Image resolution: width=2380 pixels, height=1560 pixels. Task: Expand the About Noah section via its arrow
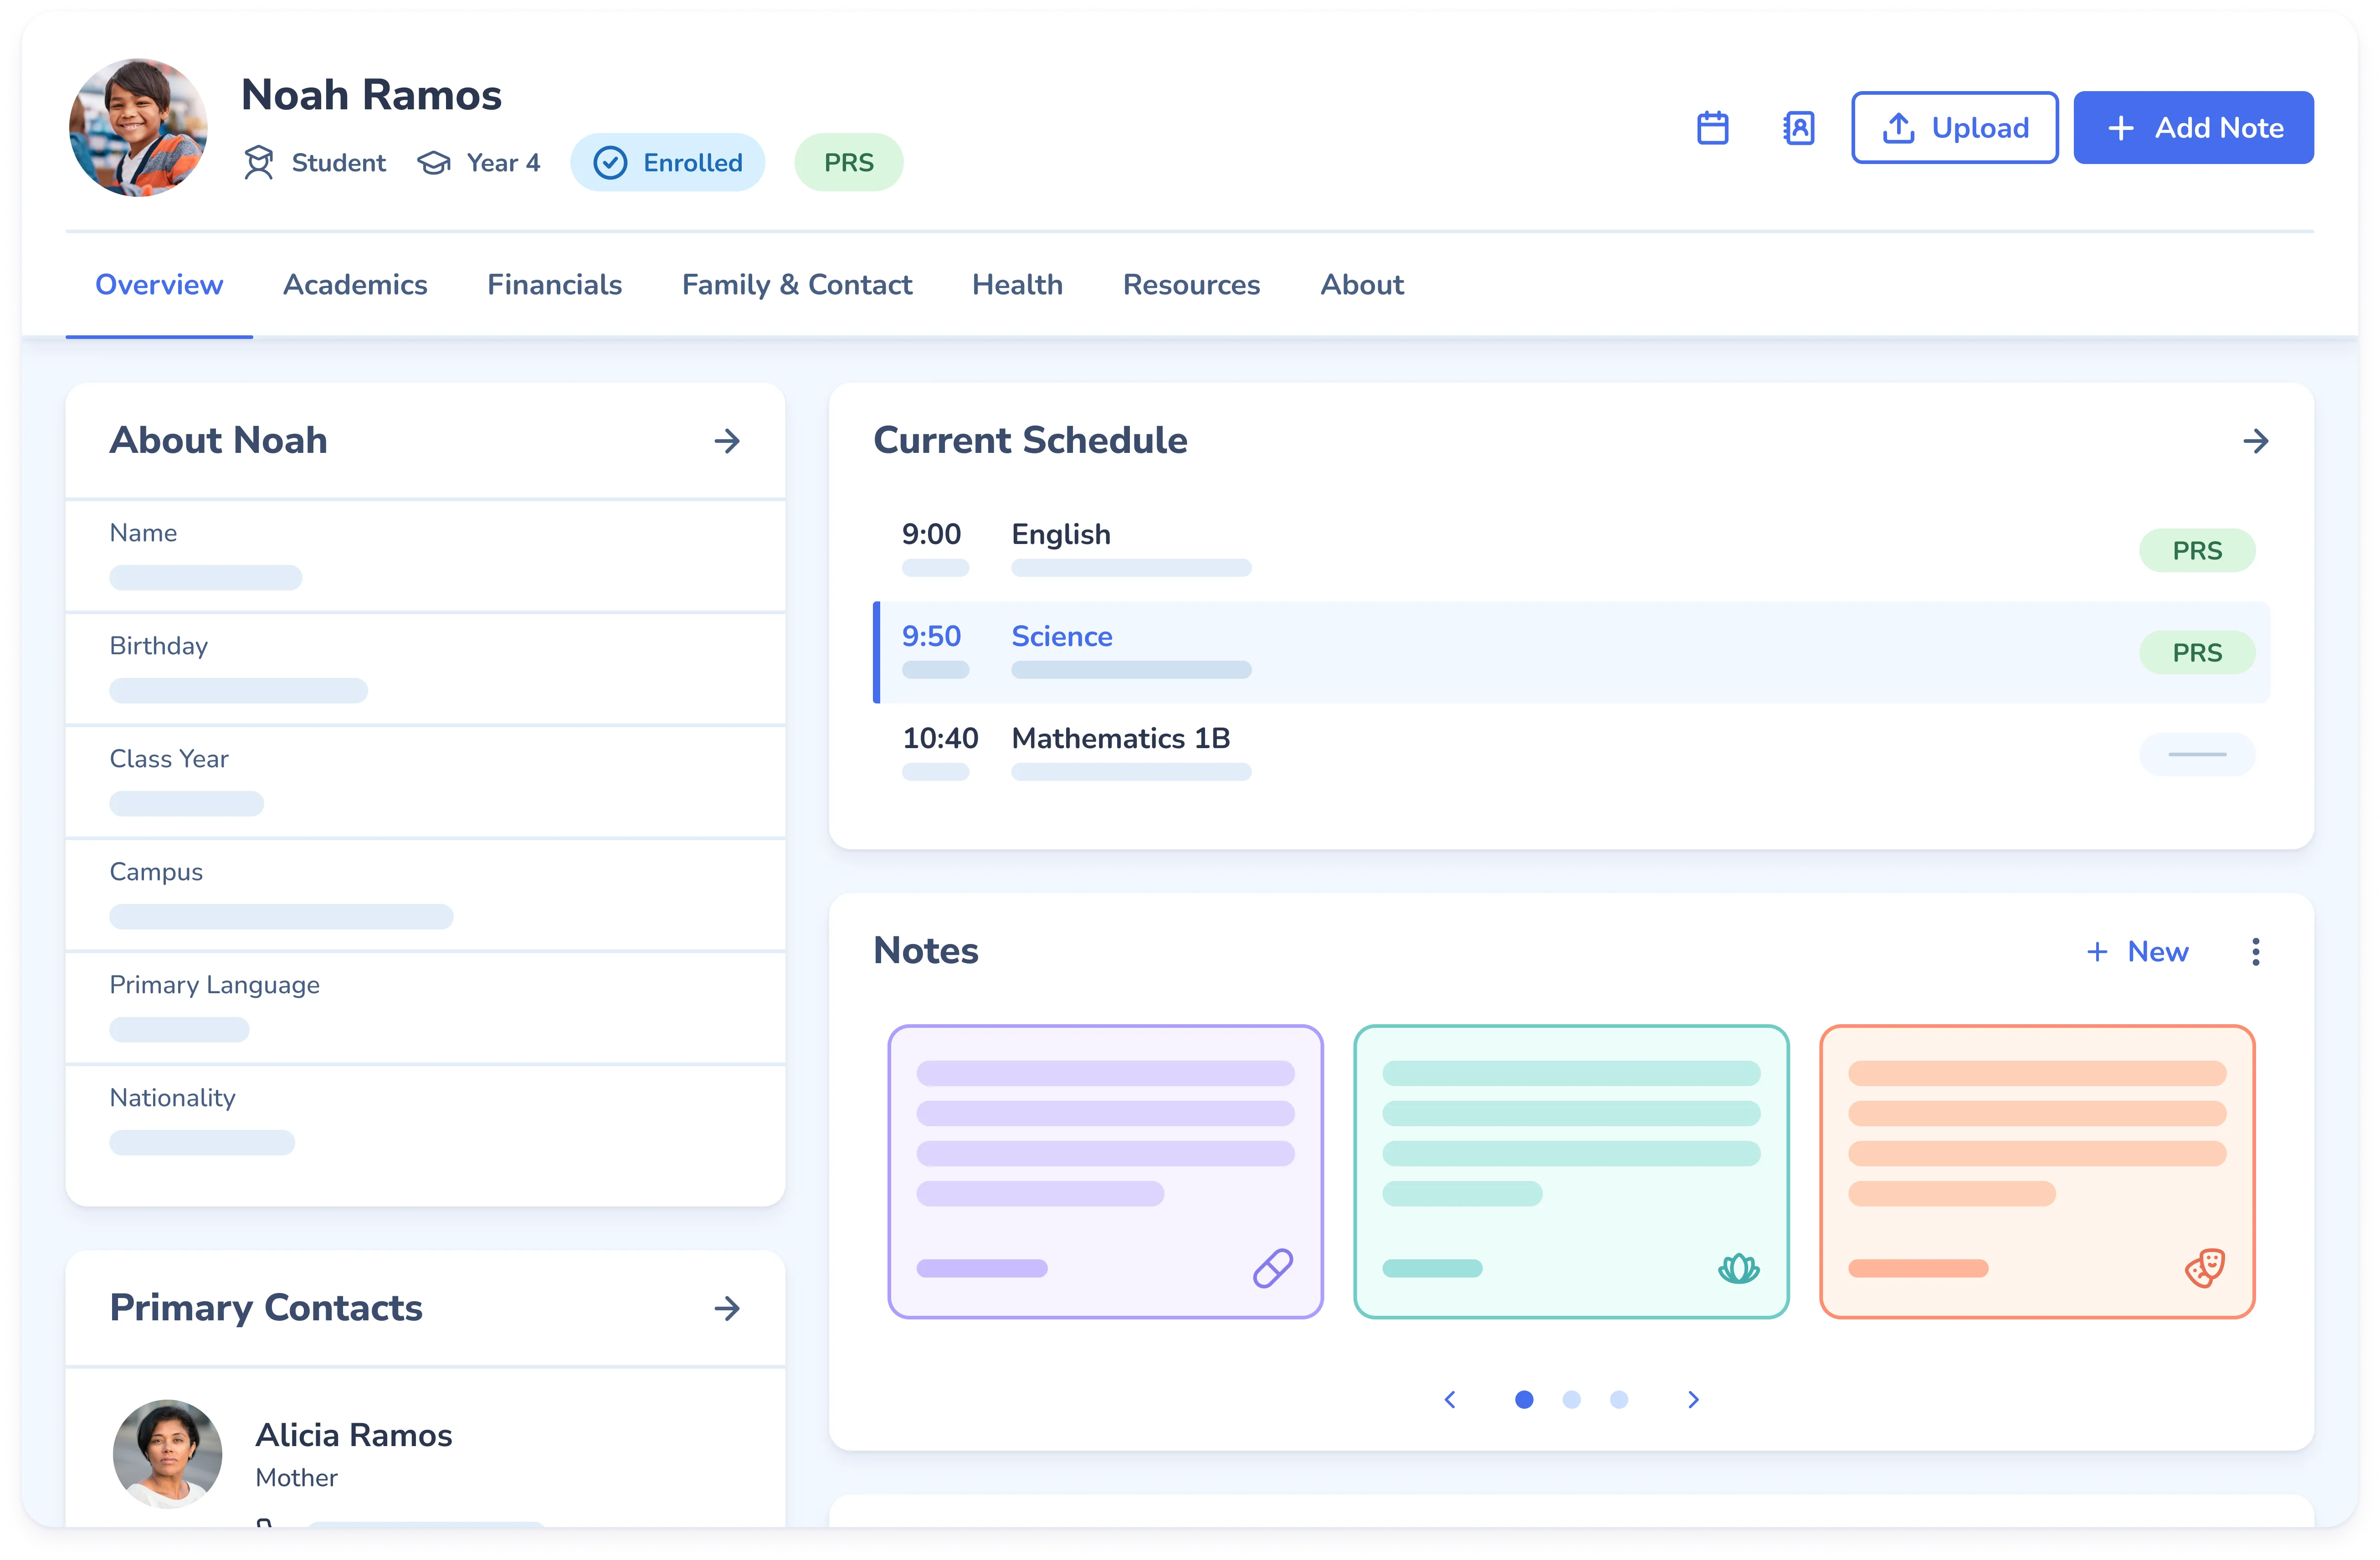click(727, 441)
